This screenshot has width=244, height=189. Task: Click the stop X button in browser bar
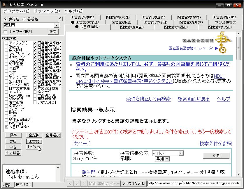pos(84,183)
